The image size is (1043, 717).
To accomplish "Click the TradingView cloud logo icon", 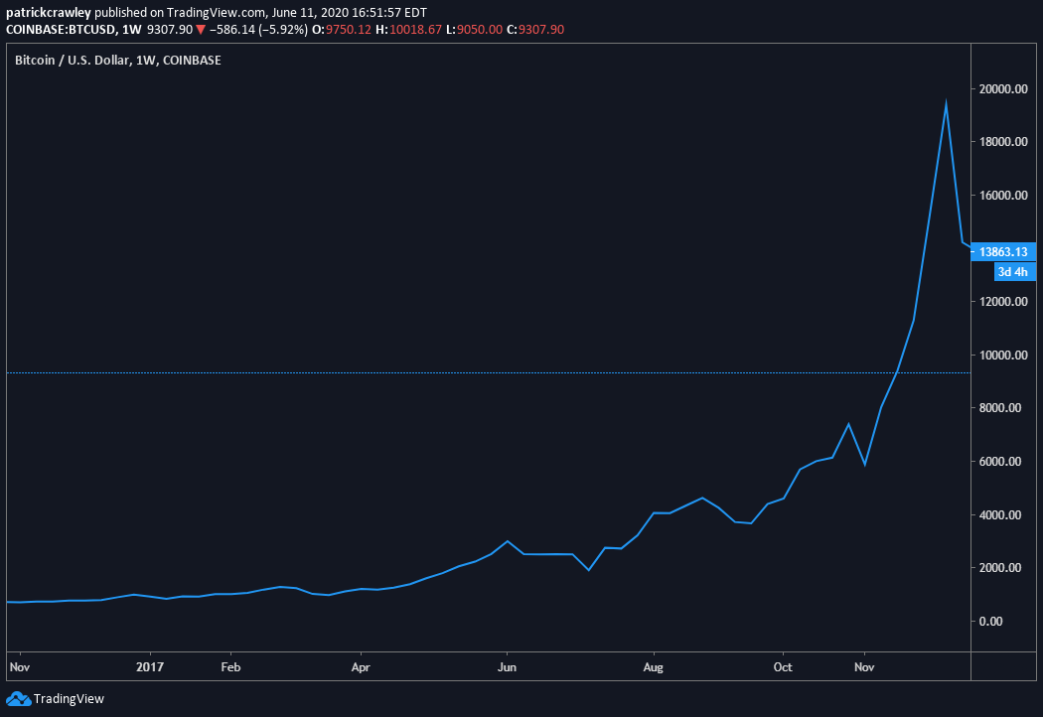I will [18, 698].
